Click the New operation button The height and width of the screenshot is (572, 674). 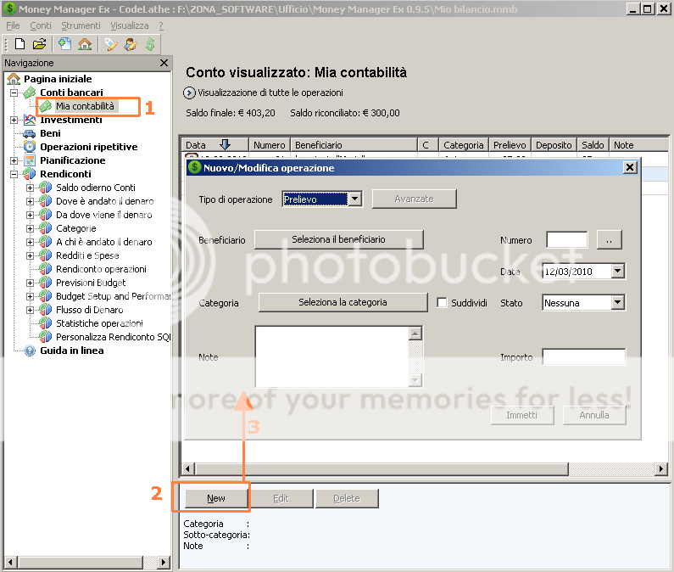(216, 498)
